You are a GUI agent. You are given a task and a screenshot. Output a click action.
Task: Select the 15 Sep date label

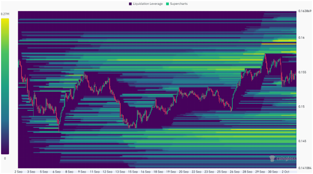133,172
